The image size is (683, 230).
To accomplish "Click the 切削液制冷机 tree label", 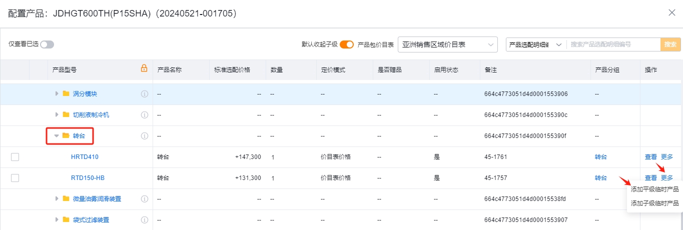I will coord(91,115).
